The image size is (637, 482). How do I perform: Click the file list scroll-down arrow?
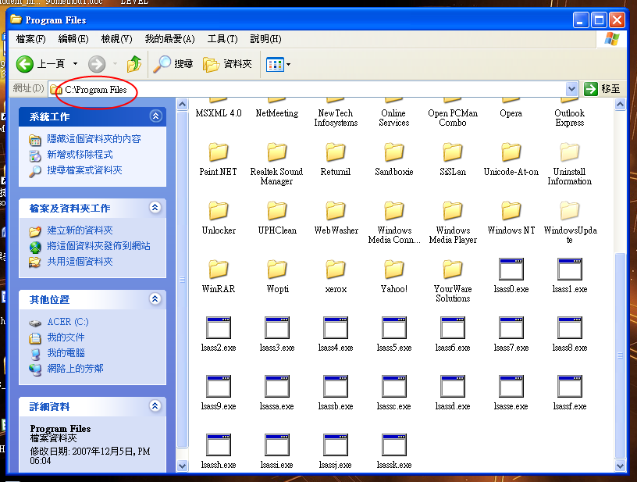(x=620, y=466)
